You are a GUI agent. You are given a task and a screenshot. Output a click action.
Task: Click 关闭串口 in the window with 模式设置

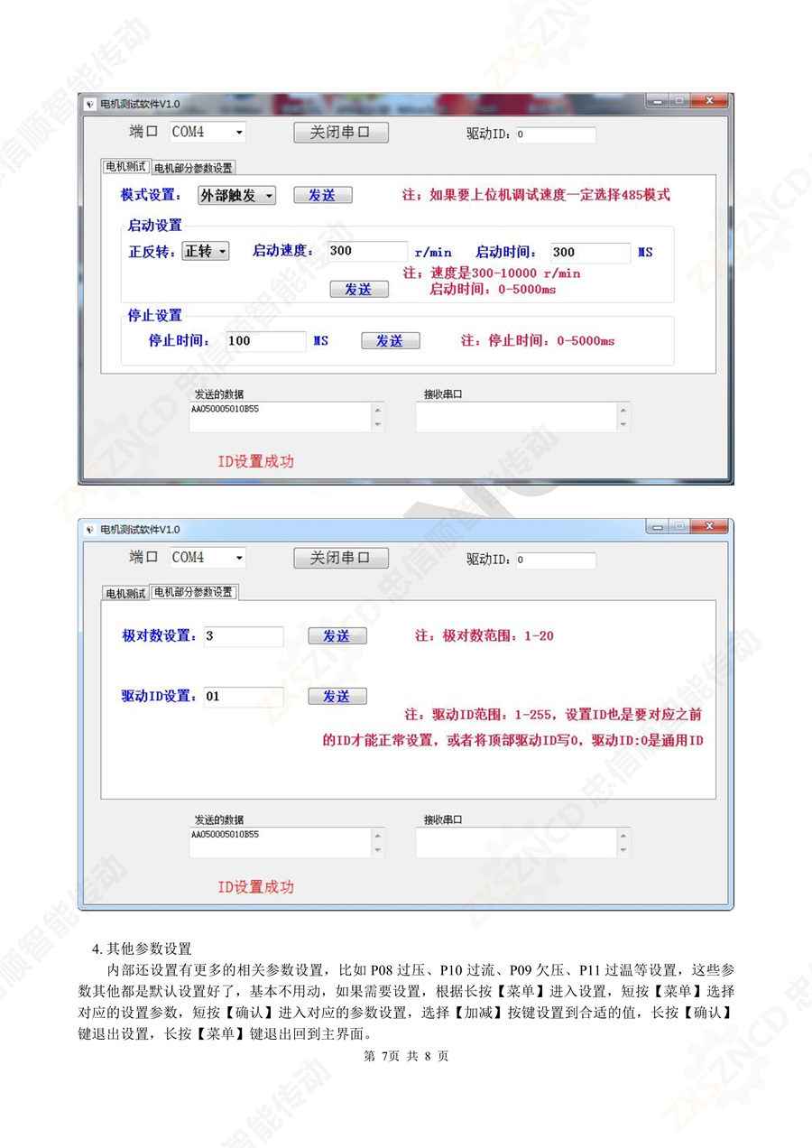tap(341, 133)
